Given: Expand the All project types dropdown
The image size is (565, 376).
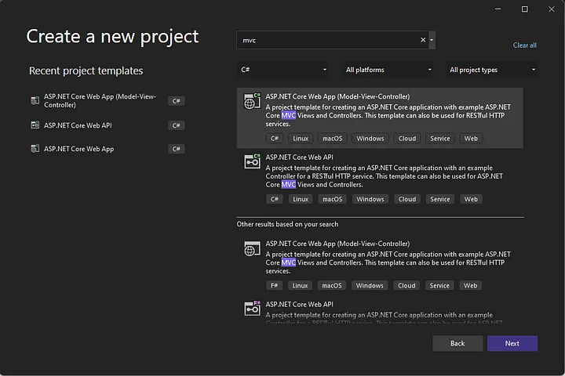Looking at the screenshot, I should click(x=492, y=70).
